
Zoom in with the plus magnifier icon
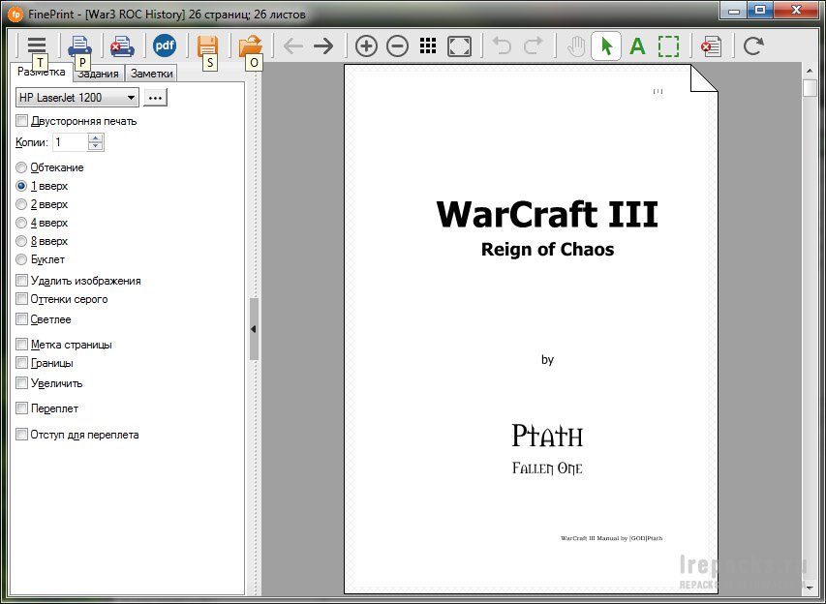pos(366,45)
